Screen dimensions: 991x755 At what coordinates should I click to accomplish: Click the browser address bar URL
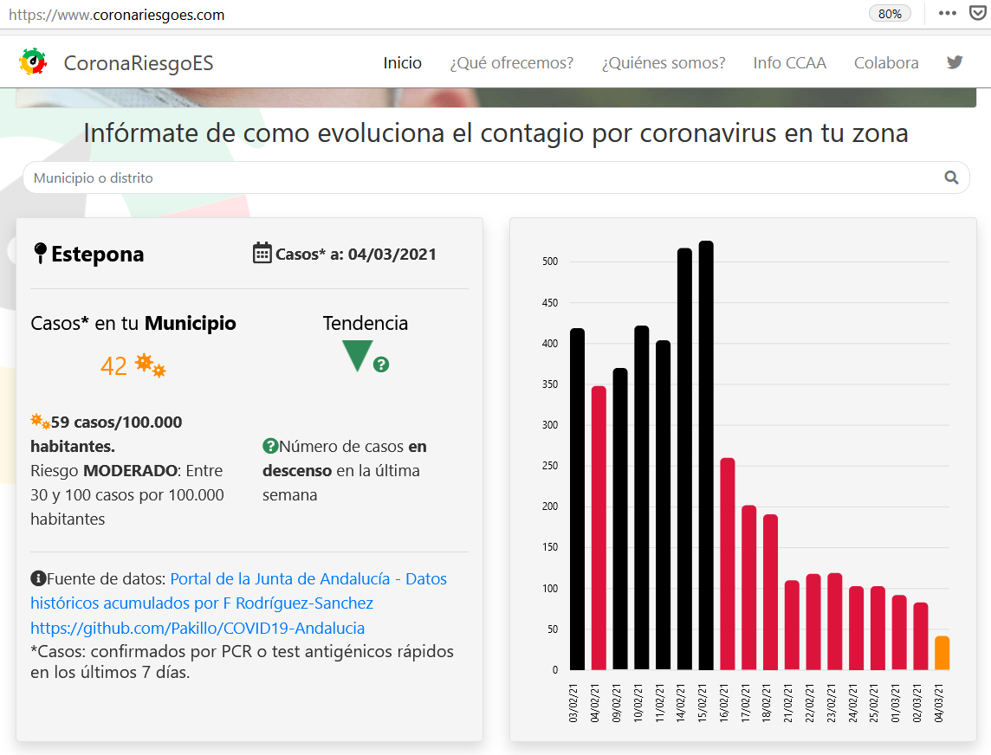117,15
